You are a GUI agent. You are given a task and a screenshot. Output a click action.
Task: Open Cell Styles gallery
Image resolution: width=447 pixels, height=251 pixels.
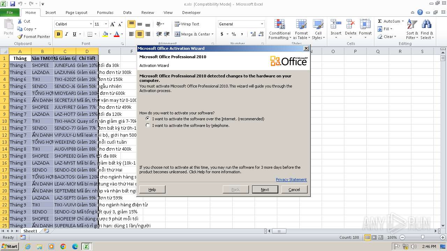[x=318, y=30]
